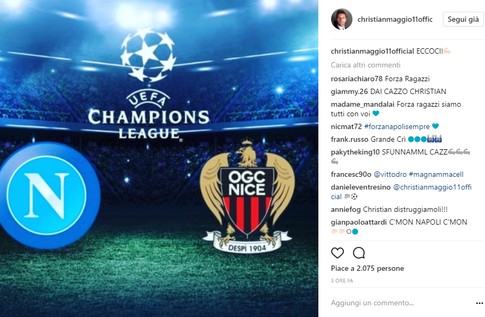The image size is (485, 317).
Task: Open the three-dots more options menu
Action: coord(479,303)
